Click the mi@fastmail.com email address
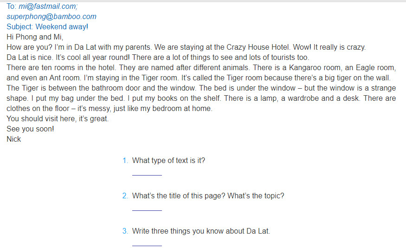This screenshot has height=248, width=406. point(48,6)
